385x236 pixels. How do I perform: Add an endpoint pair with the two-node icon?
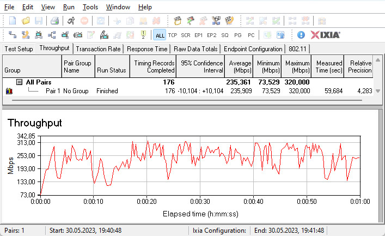[x=13, y=35]
